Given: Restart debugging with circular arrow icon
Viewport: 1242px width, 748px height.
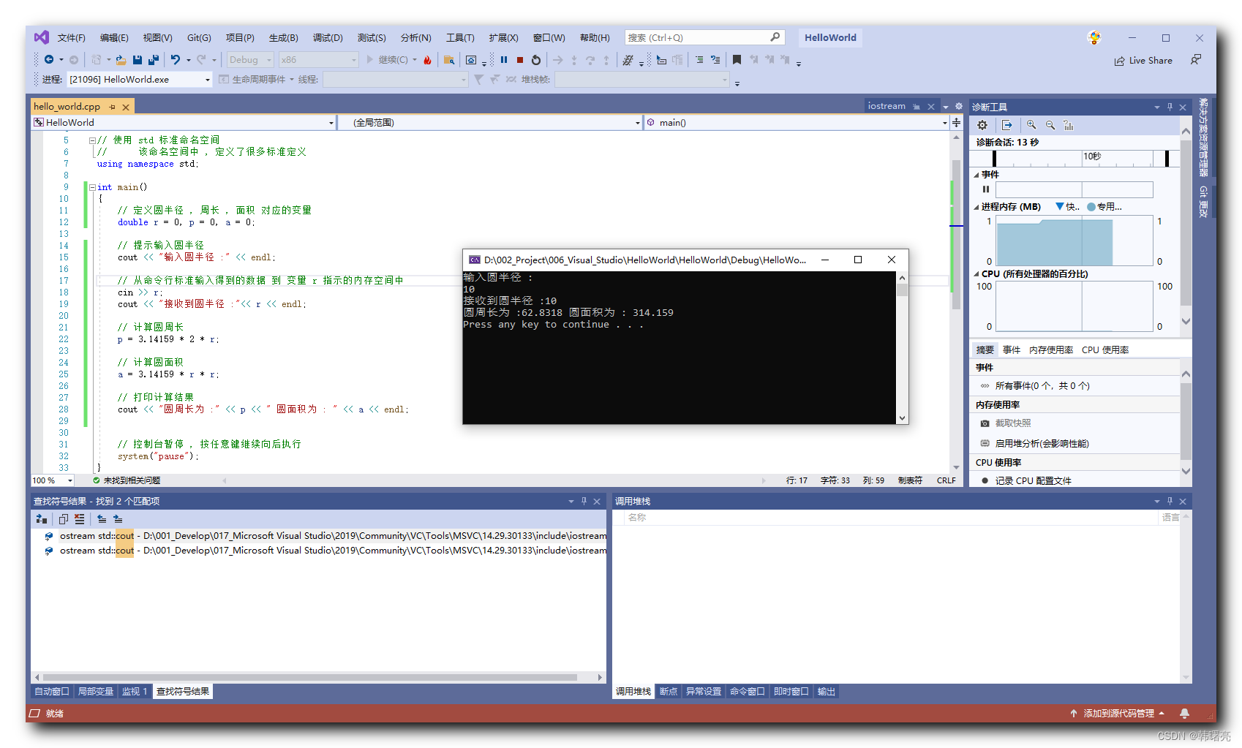Looking at the screenshot, I should pos(536,60).
